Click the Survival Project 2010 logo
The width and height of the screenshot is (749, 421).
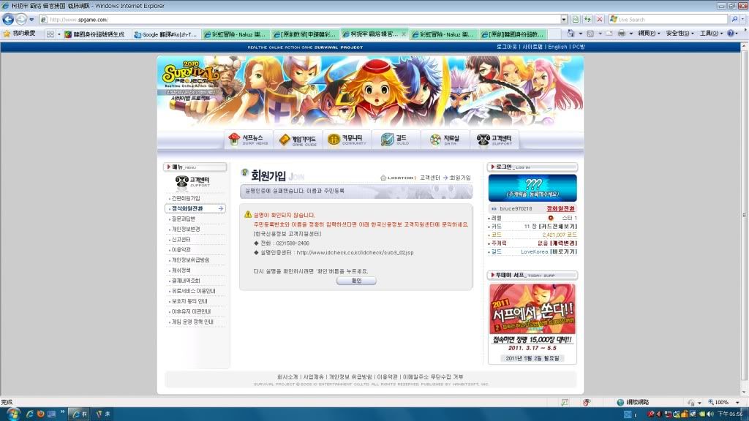pos(191,81)
